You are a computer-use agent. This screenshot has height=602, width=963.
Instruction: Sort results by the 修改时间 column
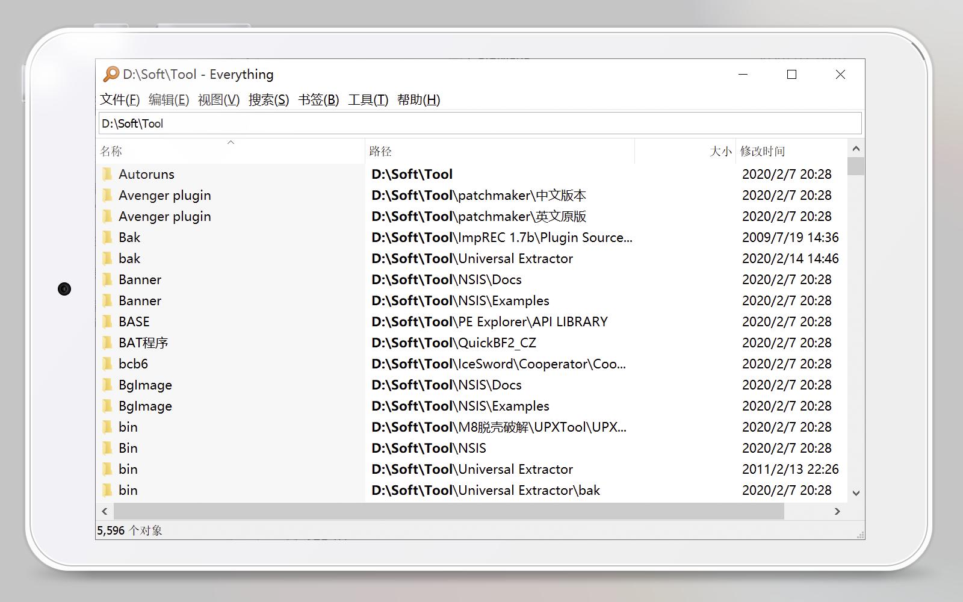tap(763, 151)
